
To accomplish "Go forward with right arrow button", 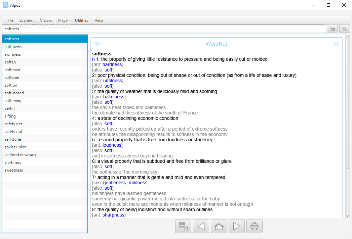I will click(237, 226).
